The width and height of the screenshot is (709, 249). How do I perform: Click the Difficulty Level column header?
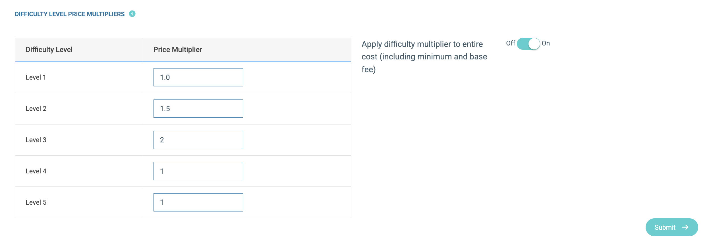(x=49, y=49)
